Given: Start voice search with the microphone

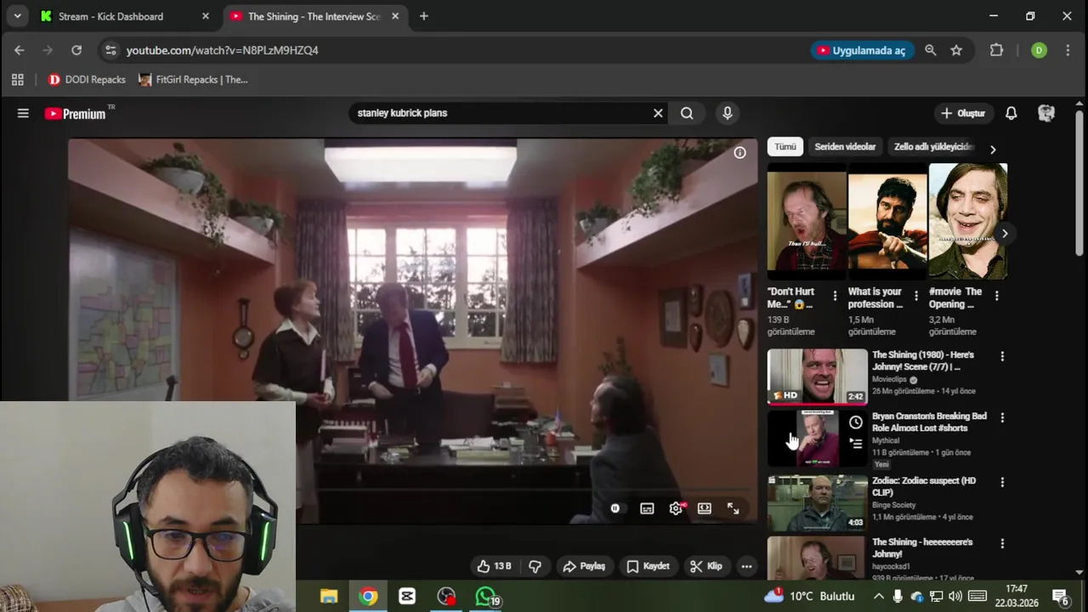Looking at the screenshot, I should tap(727, 113).
